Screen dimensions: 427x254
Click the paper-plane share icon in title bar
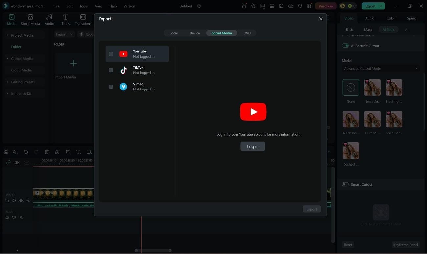(253, 6)
